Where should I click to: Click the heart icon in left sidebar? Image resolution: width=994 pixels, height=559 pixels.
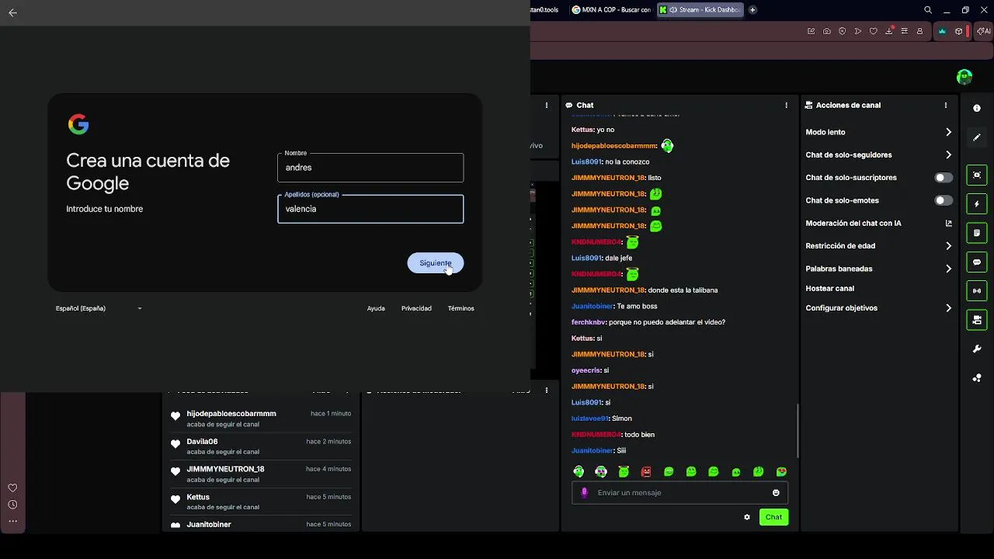click(x=12, y=488)
